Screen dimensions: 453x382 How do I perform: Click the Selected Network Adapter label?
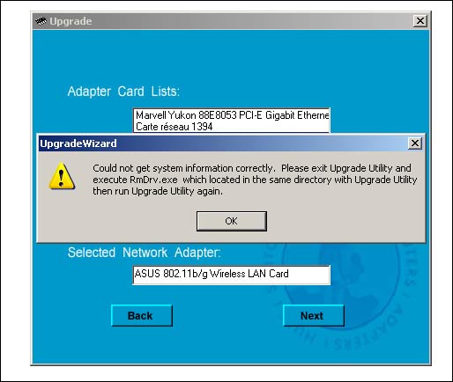[144, 253]
